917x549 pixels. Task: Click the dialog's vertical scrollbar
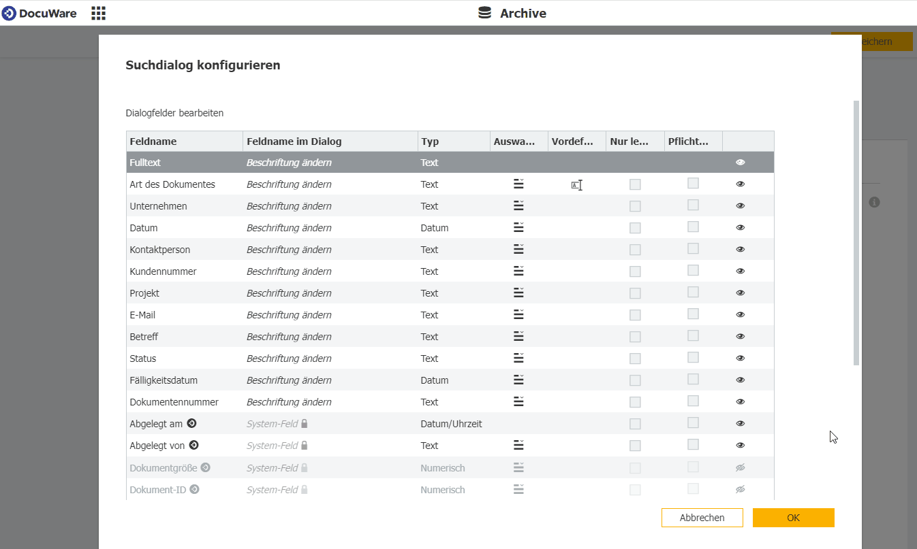click(x=856, y=231)
